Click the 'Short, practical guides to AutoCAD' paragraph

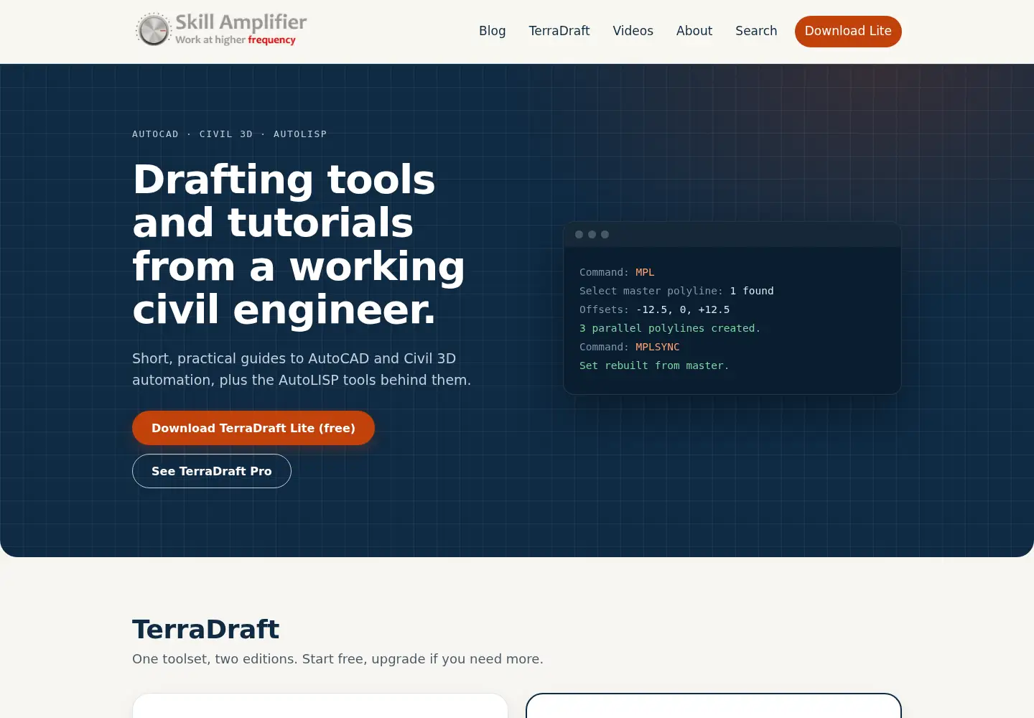(302, 369)
